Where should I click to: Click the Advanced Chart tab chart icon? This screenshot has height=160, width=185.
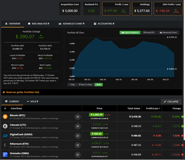pos(60,24)
